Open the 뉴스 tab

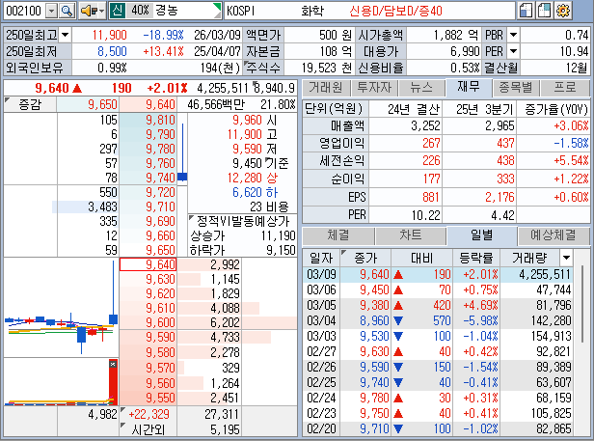(x=421, y=88)
